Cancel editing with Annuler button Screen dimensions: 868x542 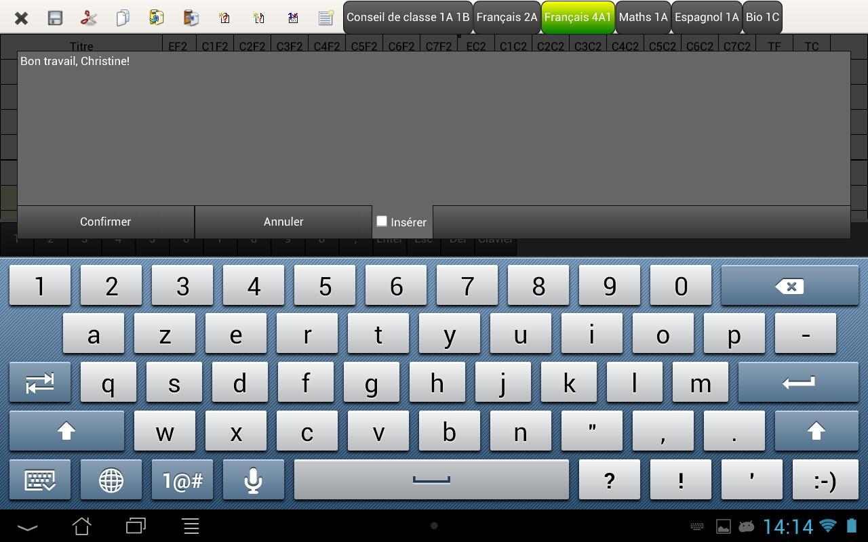point(283,222)
